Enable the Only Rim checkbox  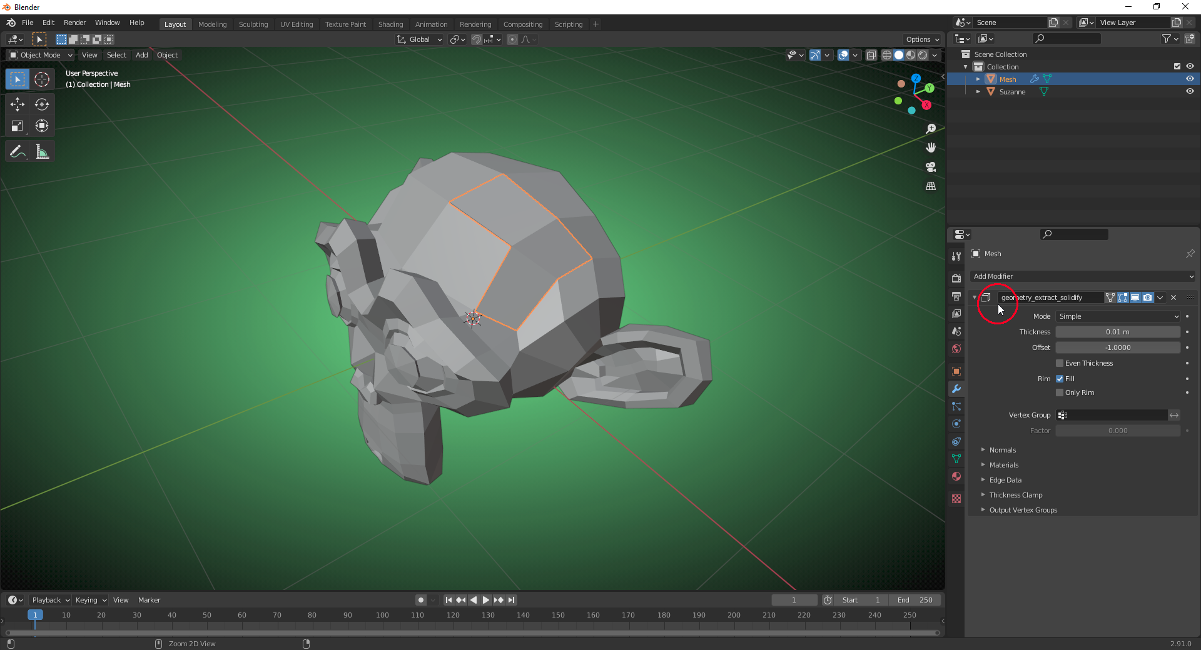pyautogui.click(x=1060, y=392)
